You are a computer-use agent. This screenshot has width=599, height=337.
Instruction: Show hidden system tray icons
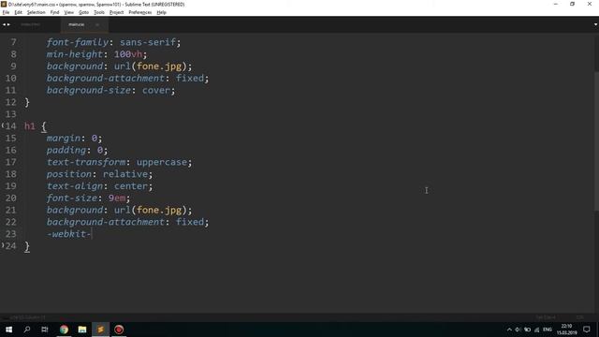509,330
